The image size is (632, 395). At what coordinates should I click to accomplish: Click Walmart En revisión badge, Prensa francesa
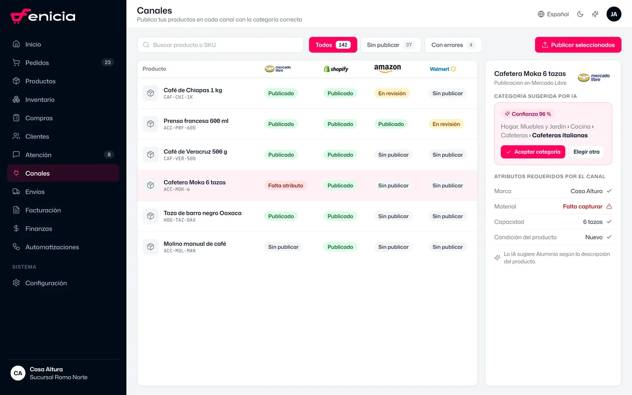point(446,124)
